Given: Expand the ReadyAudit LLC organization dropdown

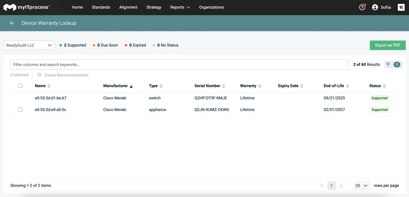Looking at the screenshot, I should tap(29, 45).
